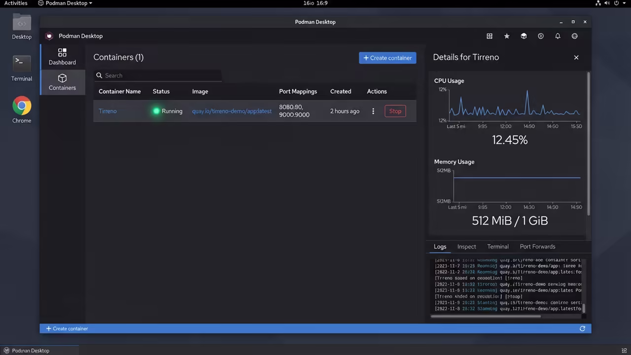Focus the containers Search field
The width and height of the screenshot is (631, 355).
click(x=158, y=75)
